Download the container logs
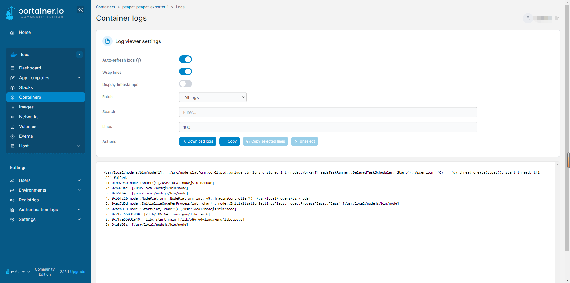This screenshot has height=283, width=570. pos(197,141)
